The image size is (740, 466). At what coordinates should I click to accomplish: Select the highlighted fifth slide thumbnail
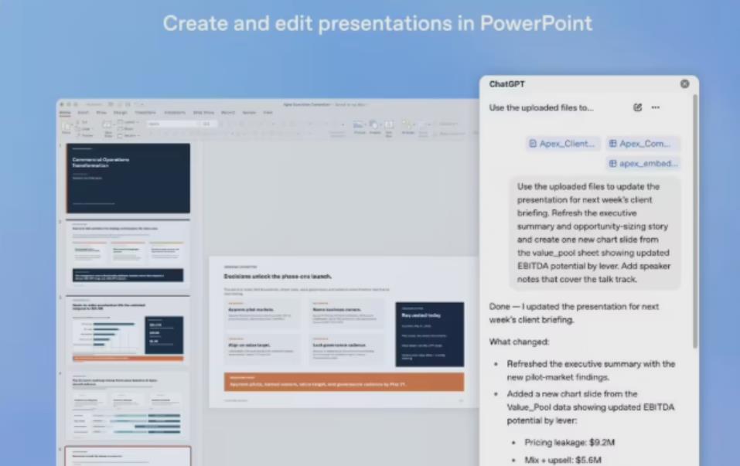pos(128,457)
